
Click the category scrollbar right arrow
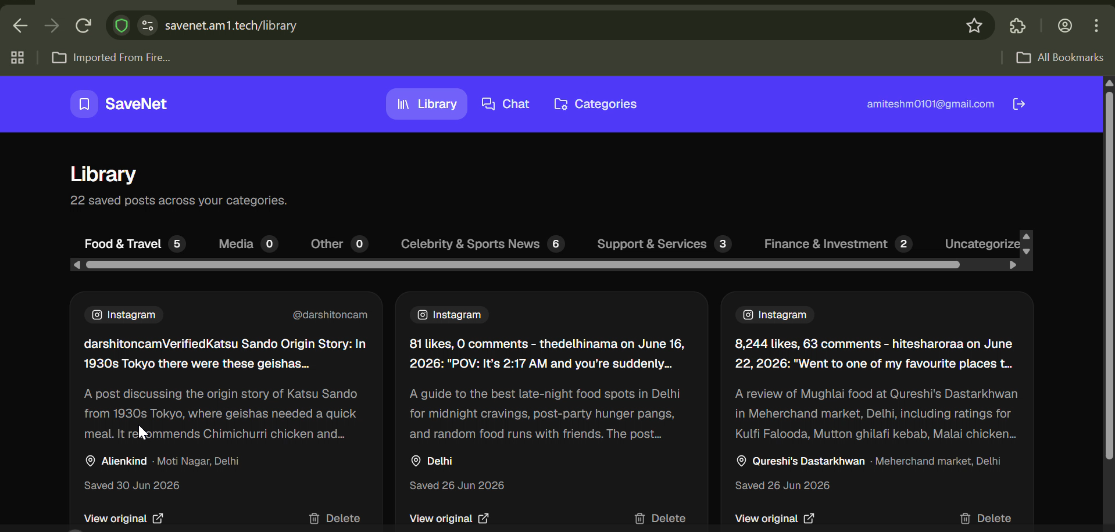click(1013, 265)
